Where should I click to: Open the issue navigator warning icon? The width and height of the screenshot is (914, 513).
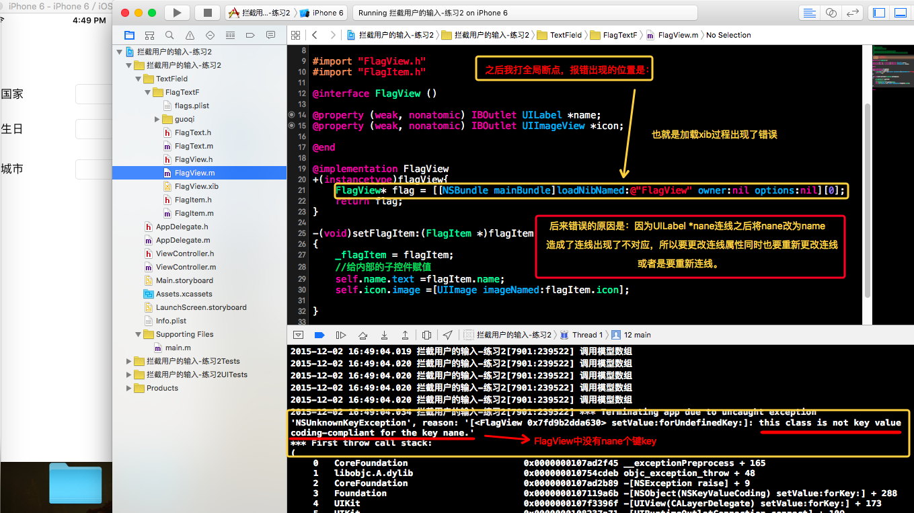(190, 35)
